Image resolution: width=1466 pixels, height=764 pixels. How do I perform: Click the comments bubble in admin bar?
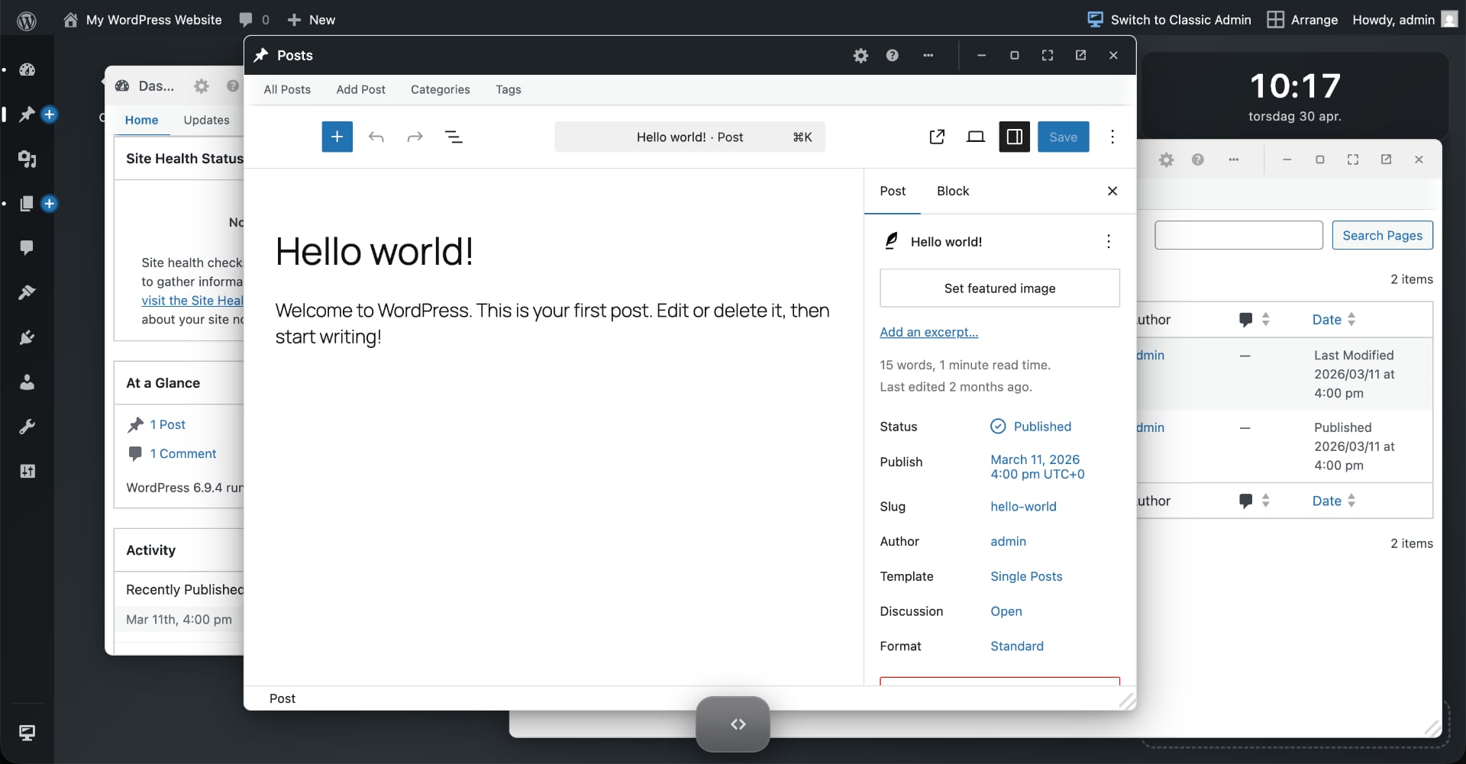point(254,20)
